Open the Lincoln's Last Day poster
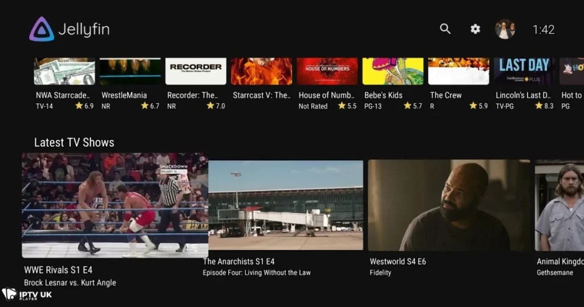 click(525, 71)
